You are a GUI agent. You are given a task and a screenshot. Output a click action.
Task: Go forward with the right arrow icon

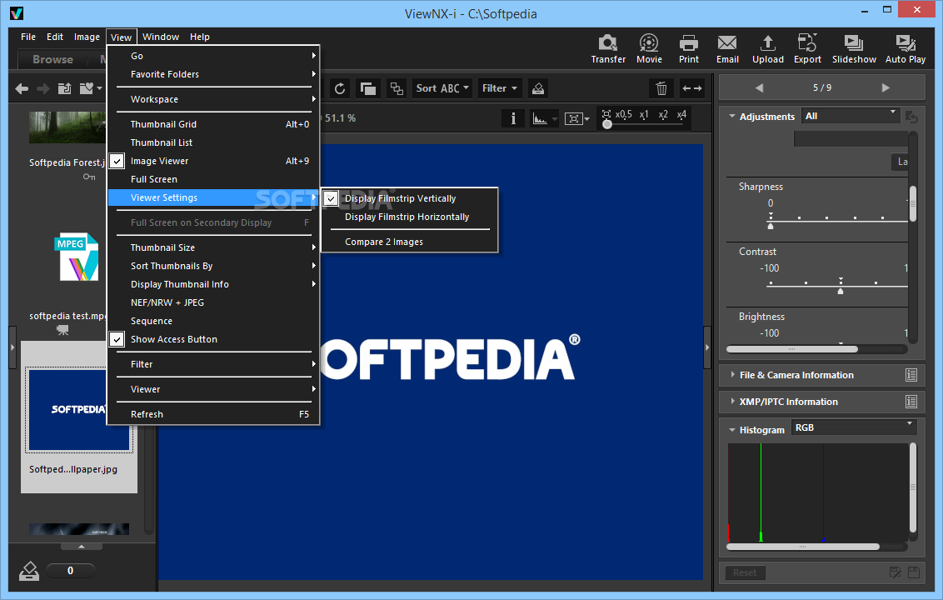click(42, 89)
